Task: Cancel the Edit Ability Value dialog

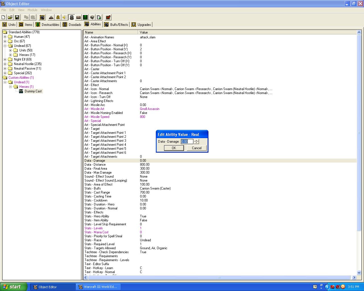Action: click(197, 148)
